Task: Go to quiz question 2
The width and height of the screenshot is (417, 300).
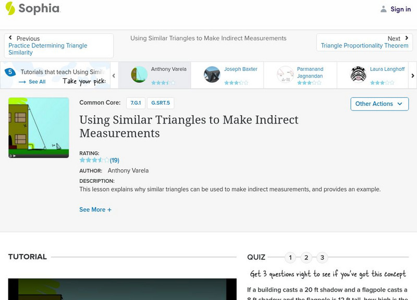Action: point(306,257)
